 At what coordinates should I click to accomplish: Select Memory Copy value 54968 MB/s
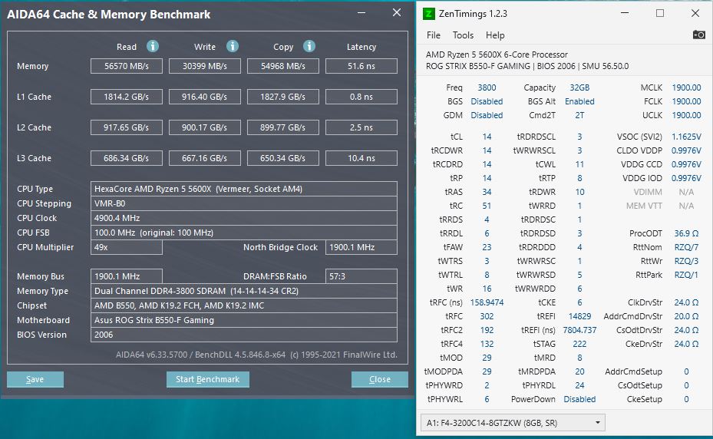point(283,66)
